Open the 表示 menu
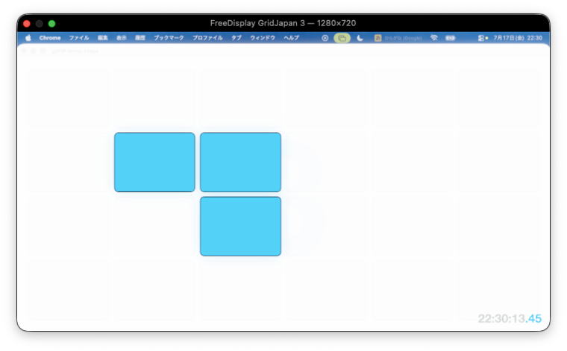The width and height of the screenshot is (567, 351). [x=122, y=38]
